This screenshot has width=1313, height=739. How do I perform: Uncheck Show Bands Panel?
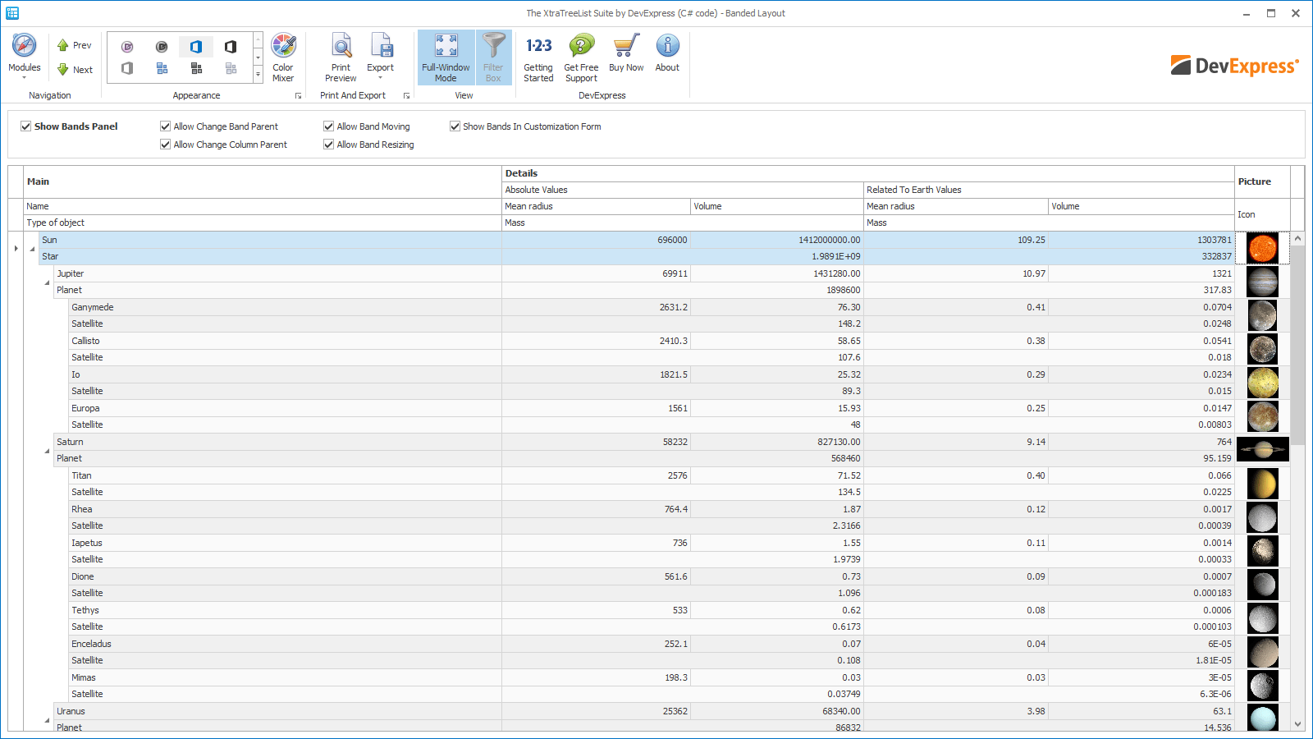click(26, 126)
